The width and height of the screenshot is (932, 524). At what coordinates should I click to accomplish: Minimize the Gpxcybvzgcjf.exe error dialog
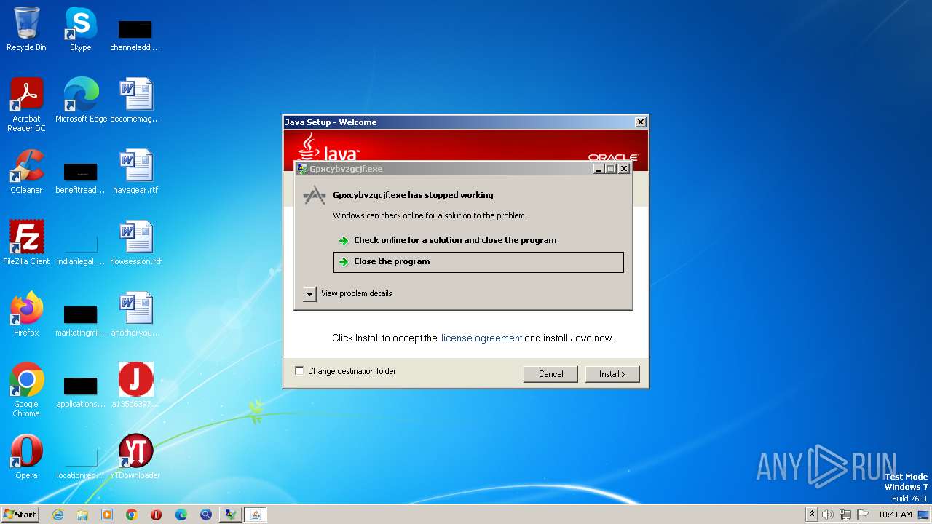point(599,169)
